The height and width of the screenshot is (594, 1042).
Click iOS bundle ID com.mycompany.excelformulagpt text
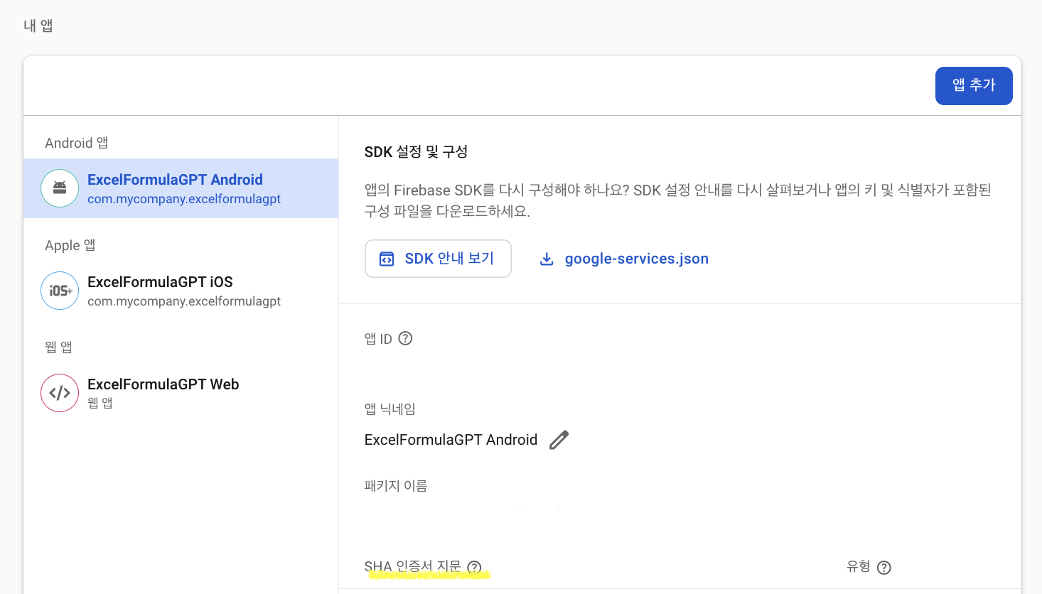coord(184,301)
